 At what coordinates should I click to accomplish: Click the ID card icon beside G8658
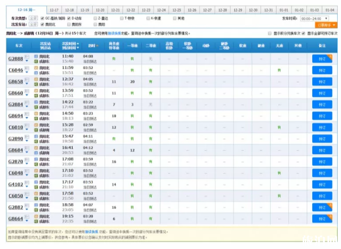[27, 80]
